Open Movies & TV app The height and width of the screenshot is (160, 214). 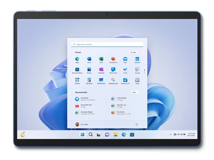click(125, 81)
